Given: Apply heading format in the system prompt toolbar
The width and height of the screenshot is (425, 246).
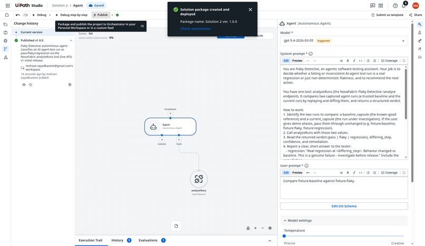Looking at the screenshot, I should tap(341, 61).
